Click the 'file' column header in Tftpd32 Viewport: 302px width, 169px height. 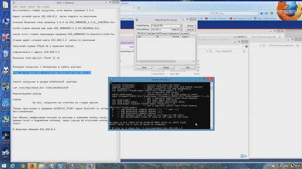point(164,37)
